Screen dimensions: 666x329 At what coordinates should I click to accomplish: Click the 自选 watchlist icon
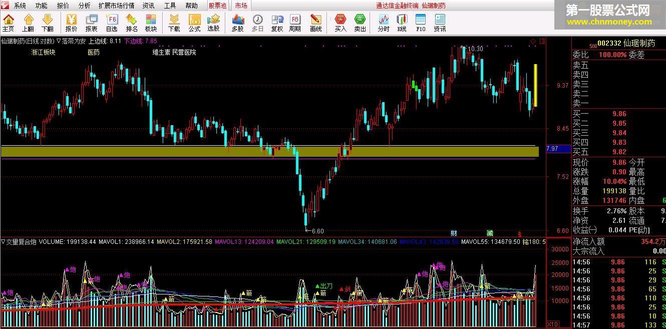tap(112, 23)
